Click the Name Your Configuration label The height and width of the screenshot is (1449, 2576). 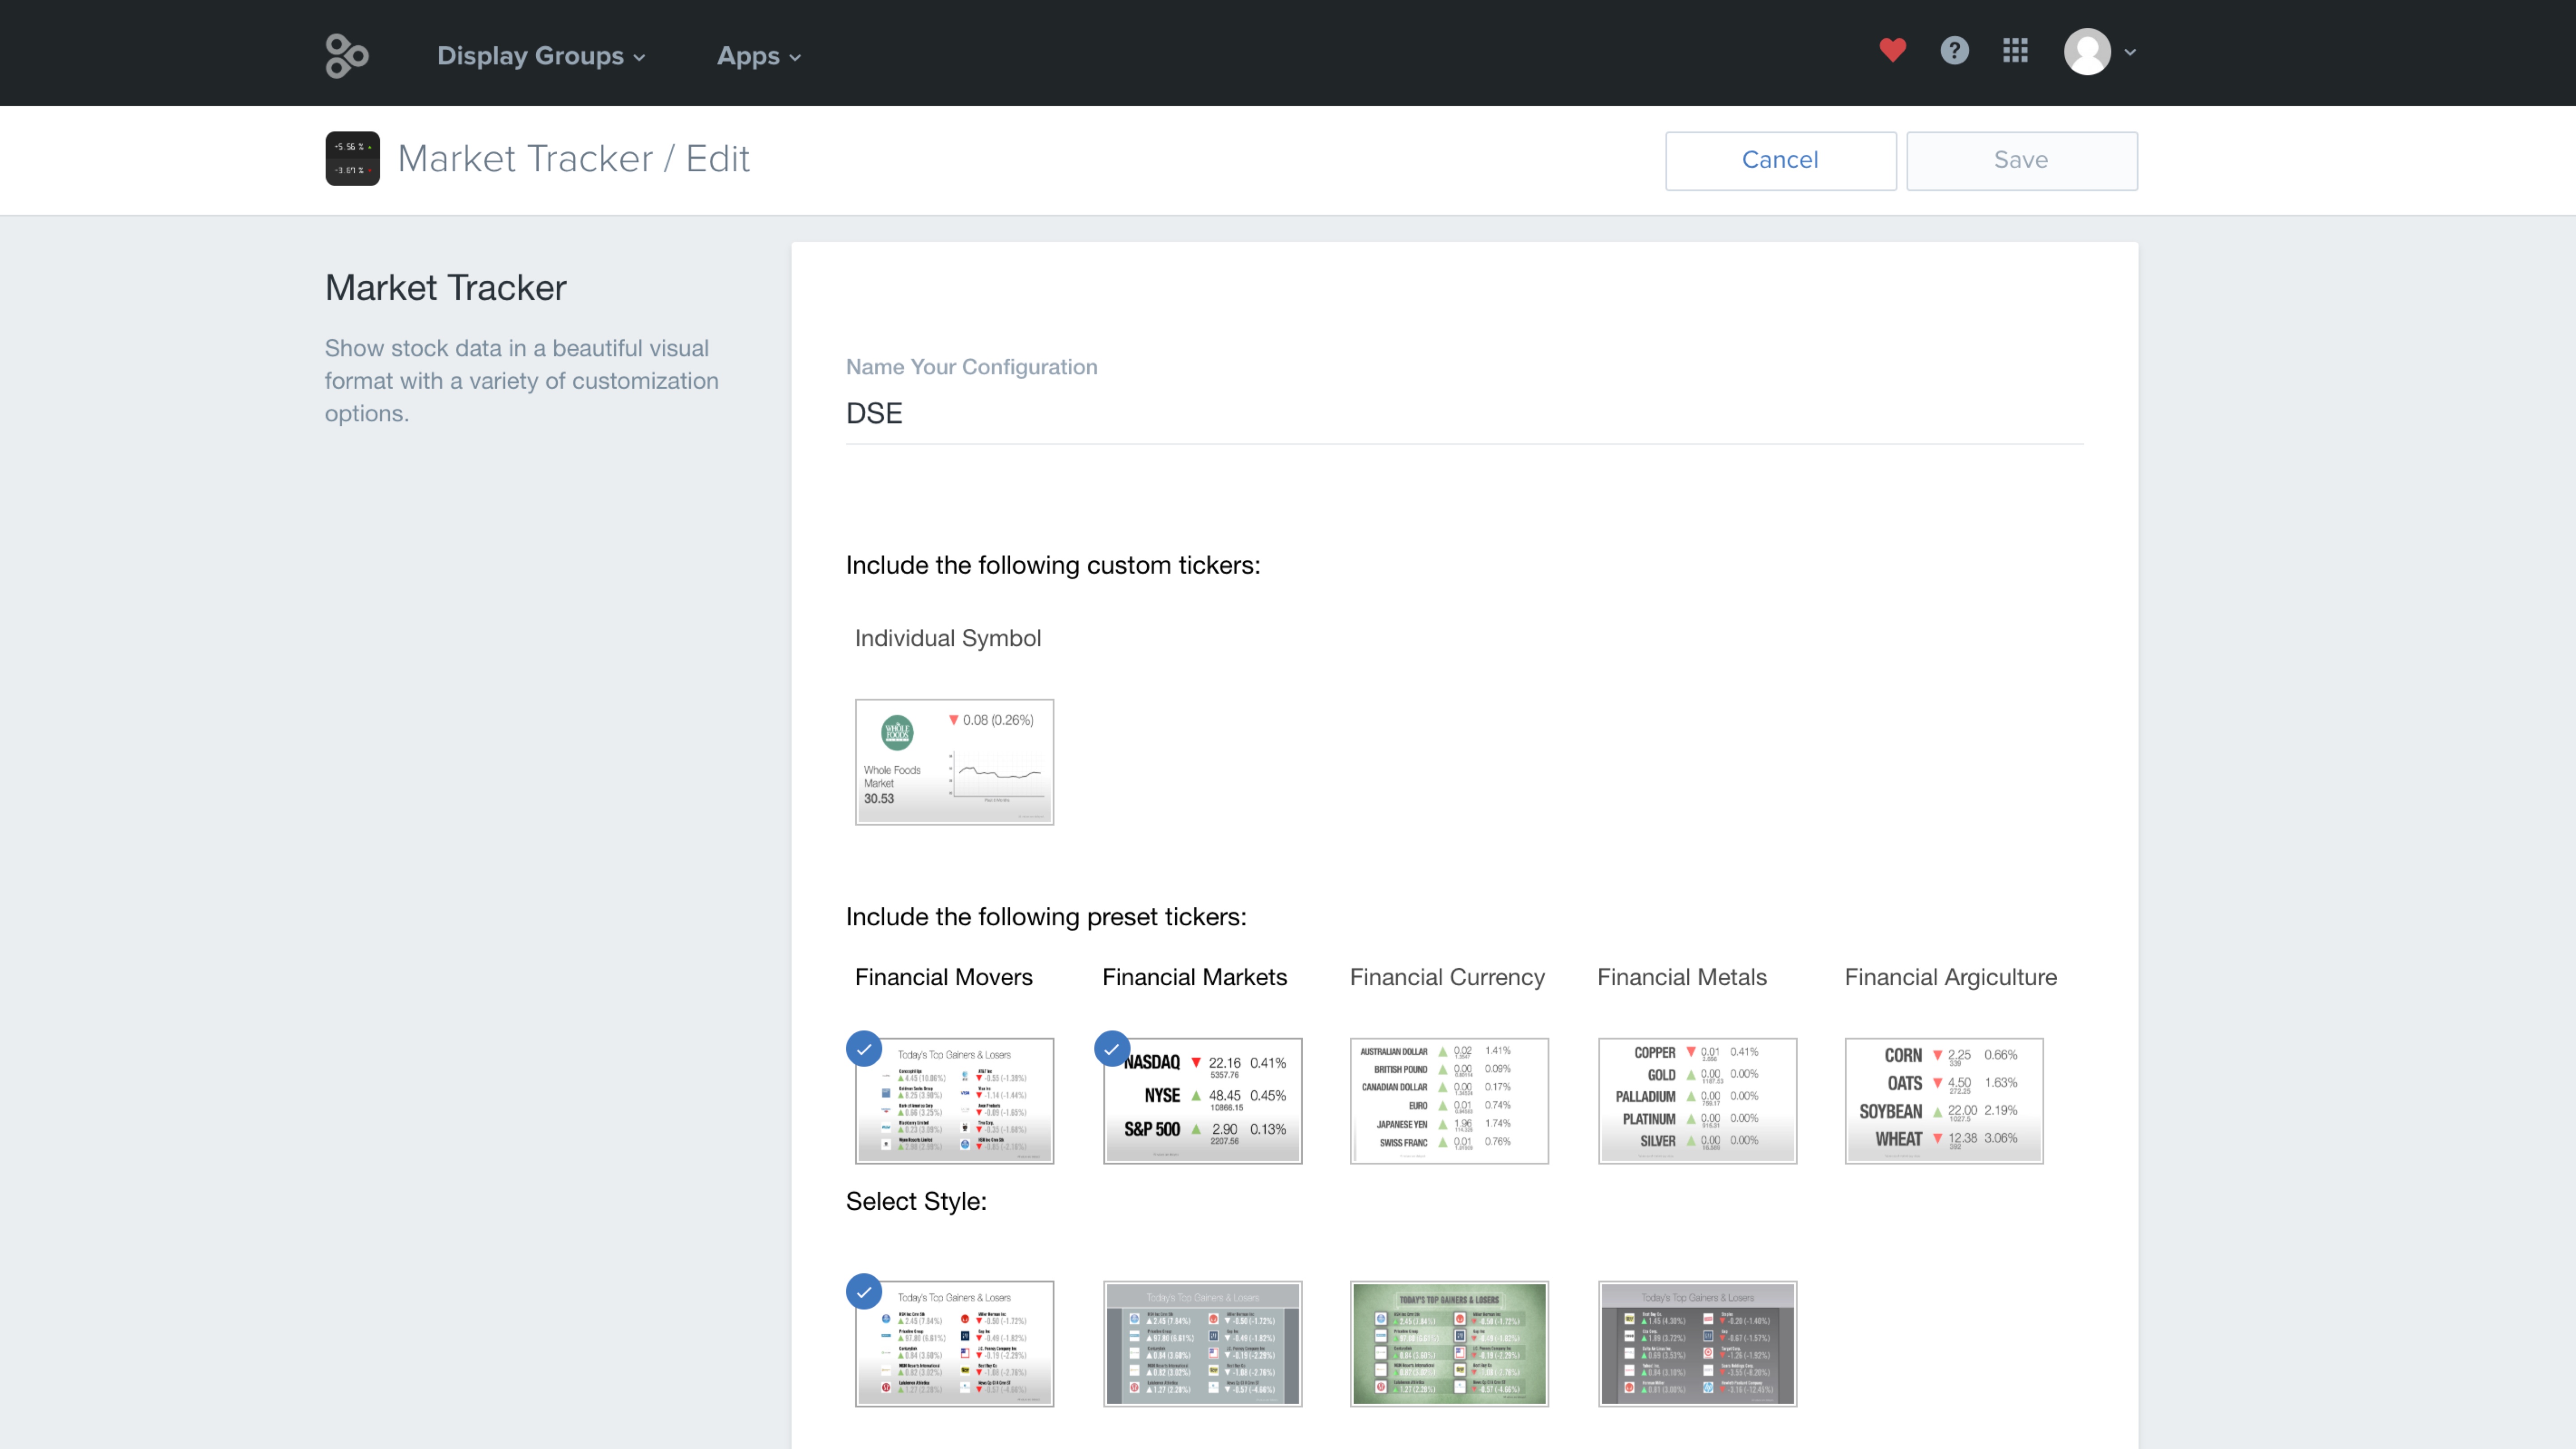pos(971,367)
